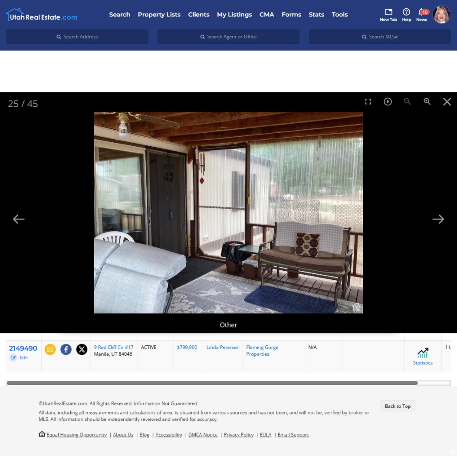Open the CMA menu
The image size is (457, 456).
[266, 14]
